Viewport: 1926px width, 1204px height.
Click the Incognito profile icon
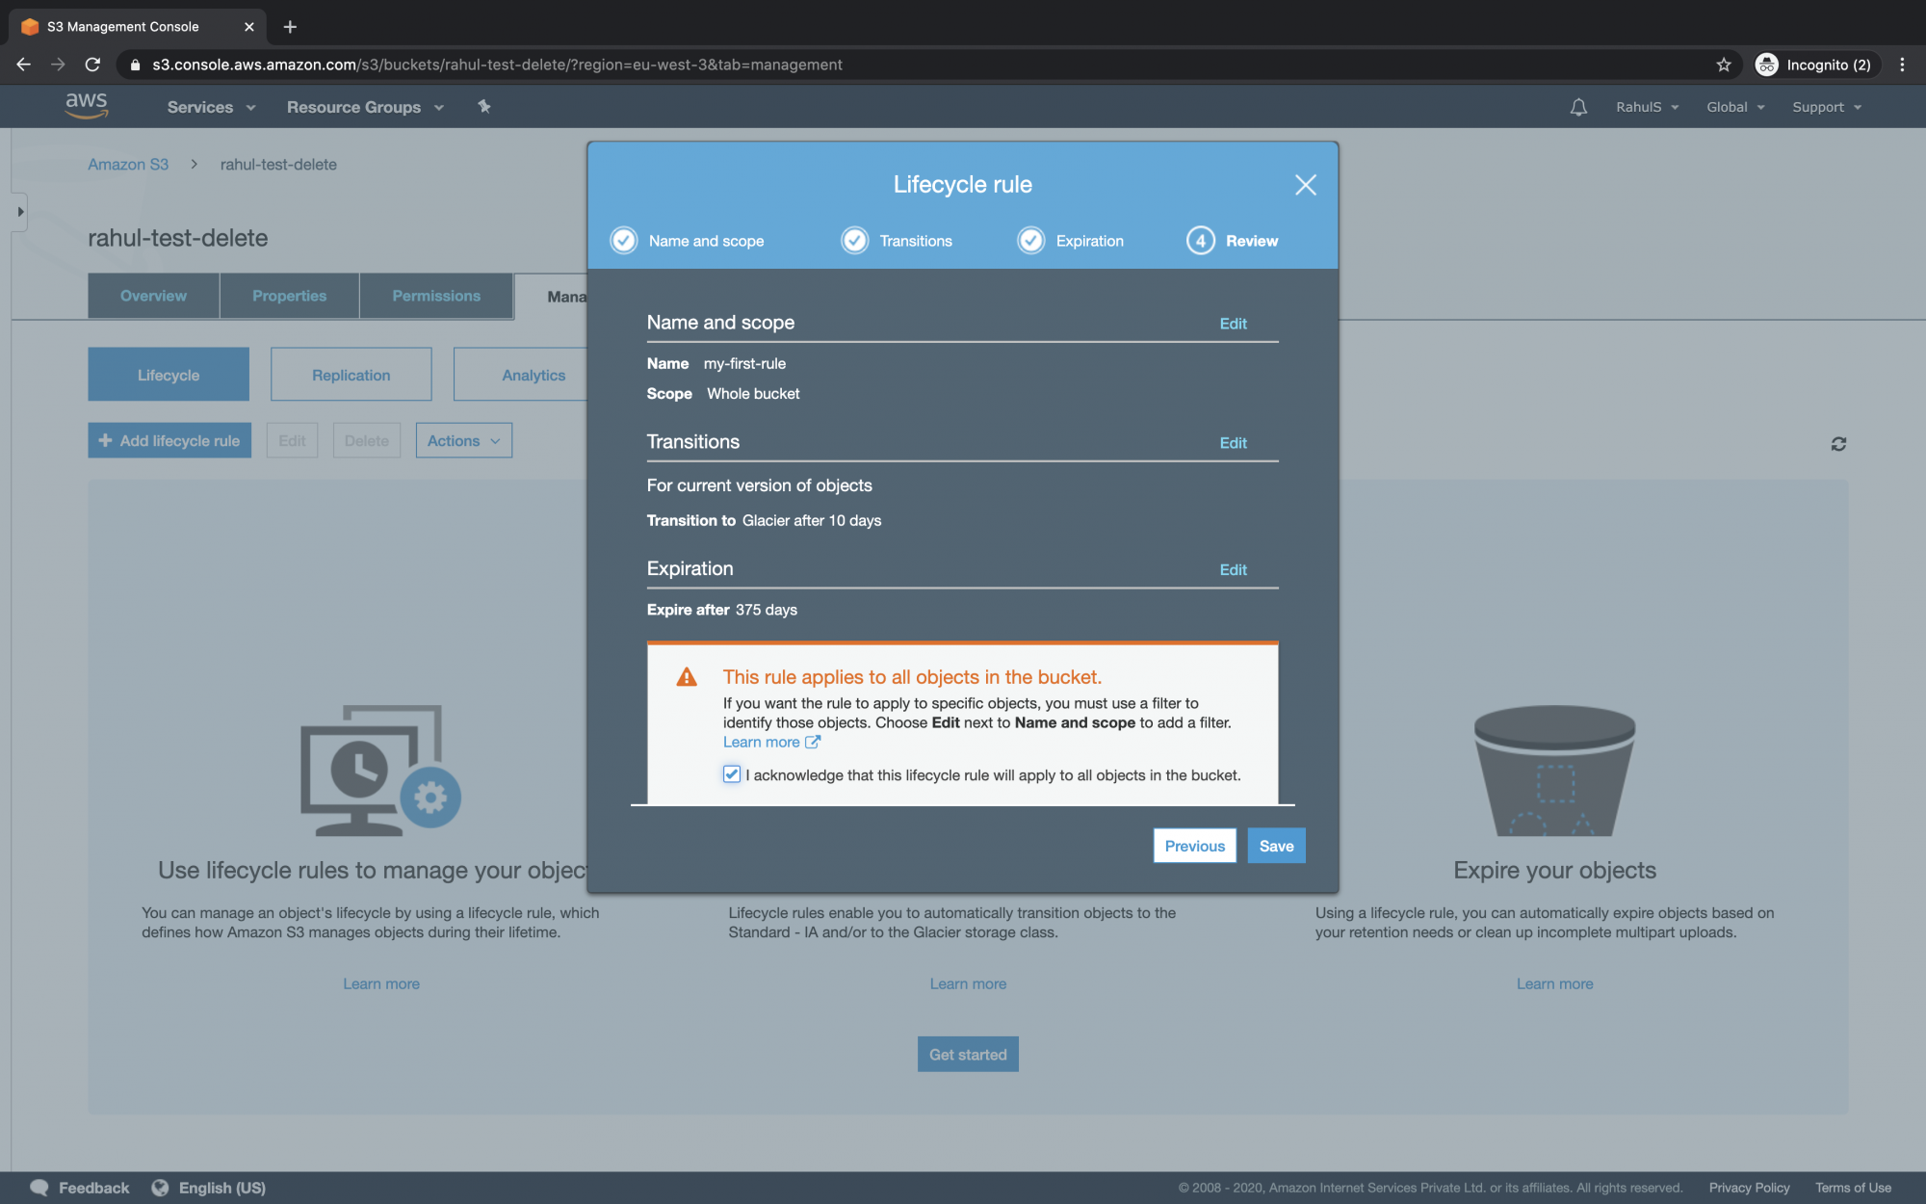point(1767,65)
